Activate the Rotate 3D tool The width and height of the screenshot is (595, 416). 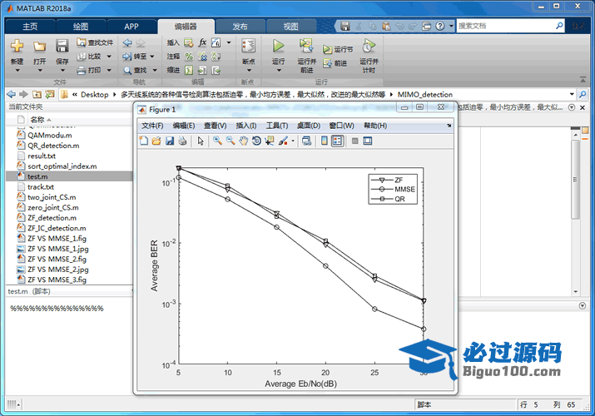257,141
